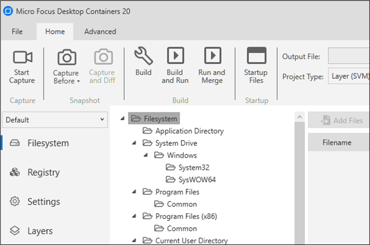The width and height of the screenshot is (370, 245).
Task: Select the Registry section in sidebar
Action: pyautogui.click(x=43, y=172)
